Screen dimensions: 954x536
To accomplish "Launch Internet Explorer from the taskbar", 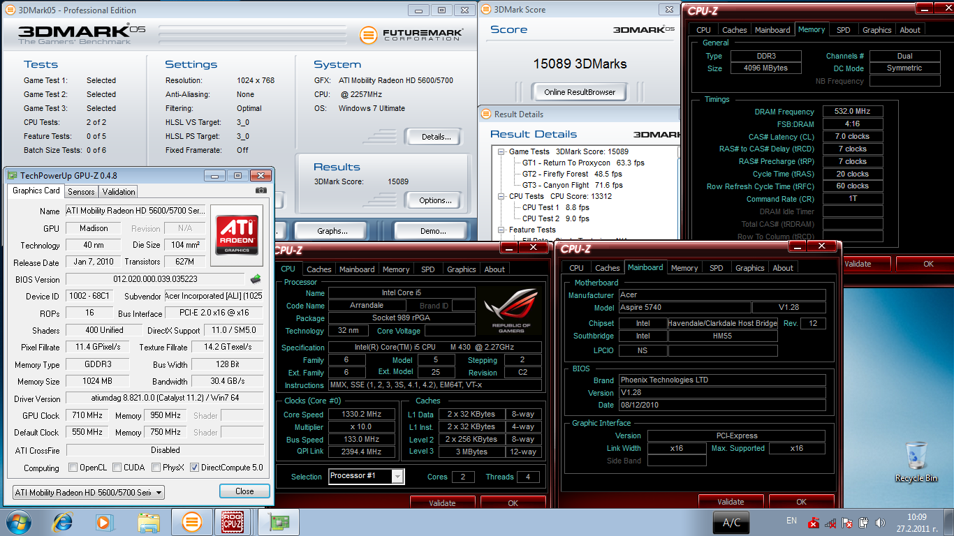I will click(62, 521).
